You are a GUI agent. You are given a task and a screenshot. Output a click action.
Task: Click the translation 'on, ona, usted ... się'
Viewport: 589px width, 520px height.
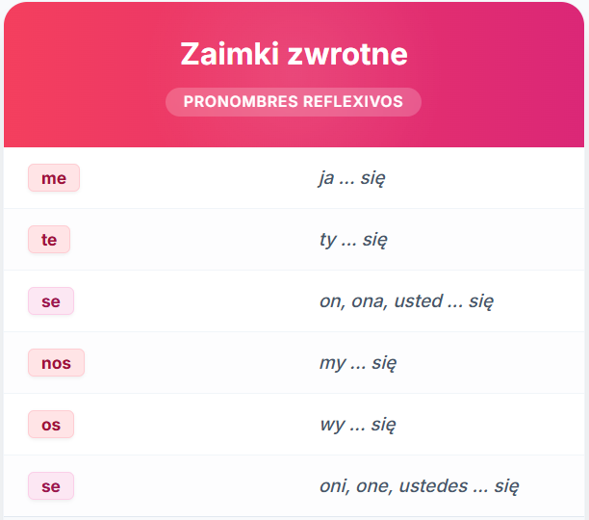click(x=406, y=301)
